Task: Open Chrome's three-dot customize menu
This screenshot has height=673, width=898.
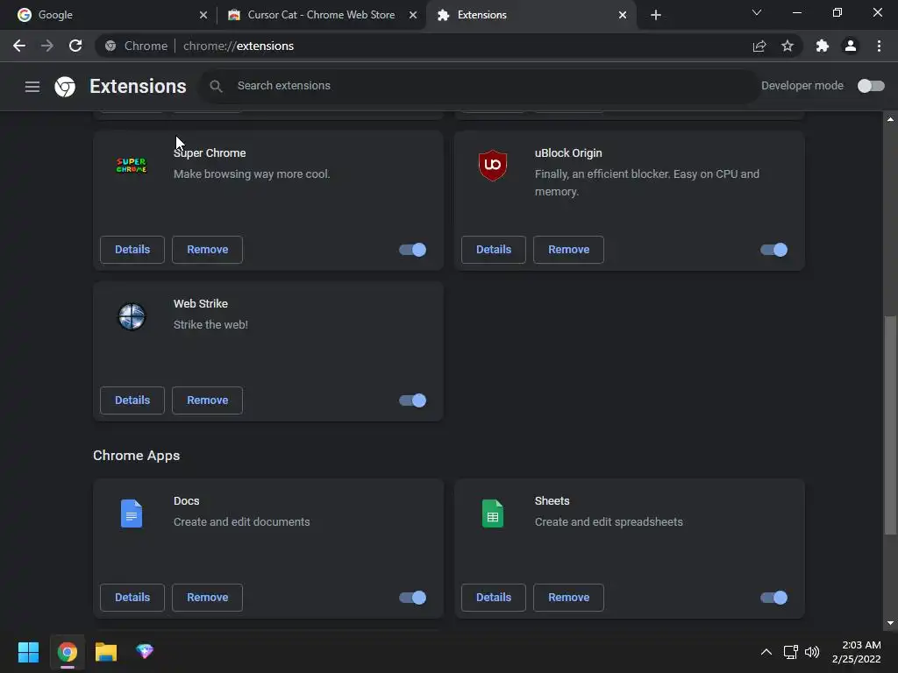Action: point(879,46)
